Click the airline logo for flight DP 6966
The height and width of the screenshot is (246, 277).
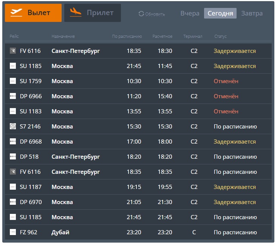(13, 96)
